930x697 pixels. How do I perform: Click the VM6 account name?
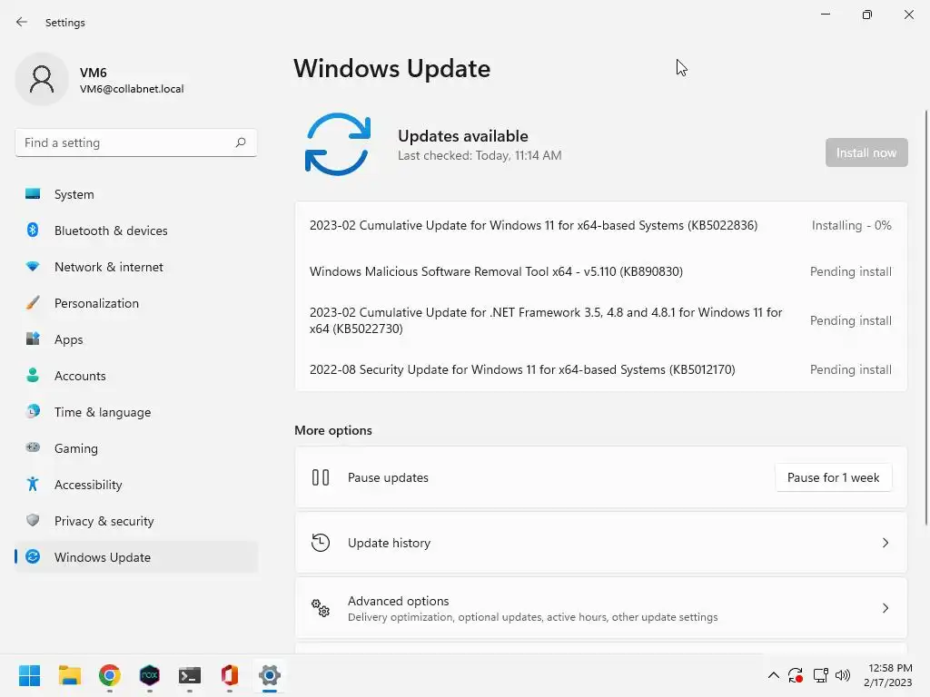(94, 73)
